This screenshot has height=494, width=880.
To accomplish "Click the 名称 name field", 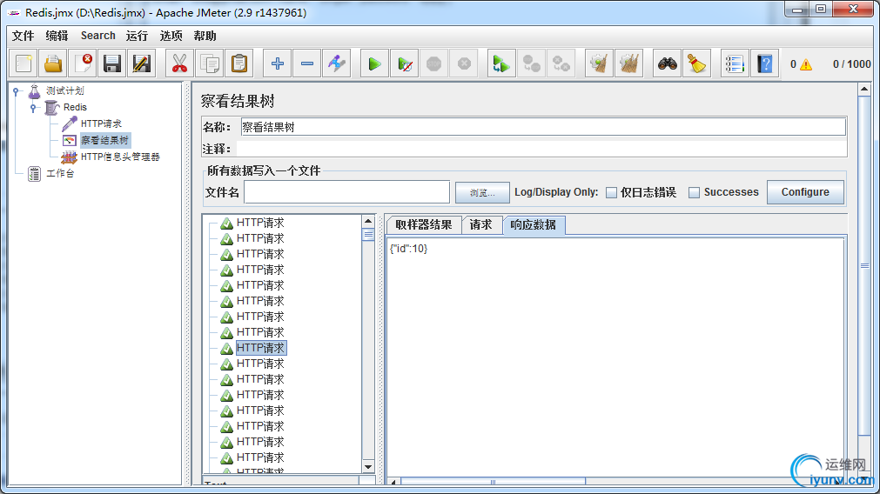I will (x=542, y=127).
